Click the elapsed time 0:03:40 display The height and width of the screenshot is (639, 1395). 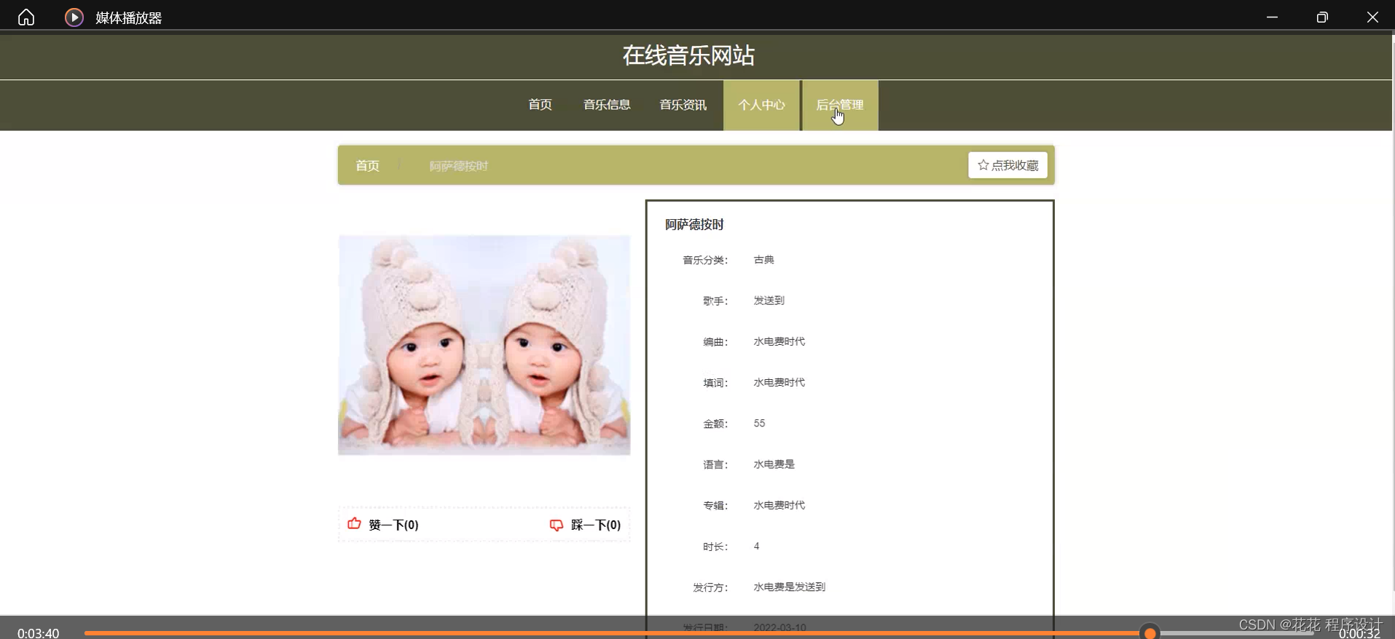click(38, 633)
